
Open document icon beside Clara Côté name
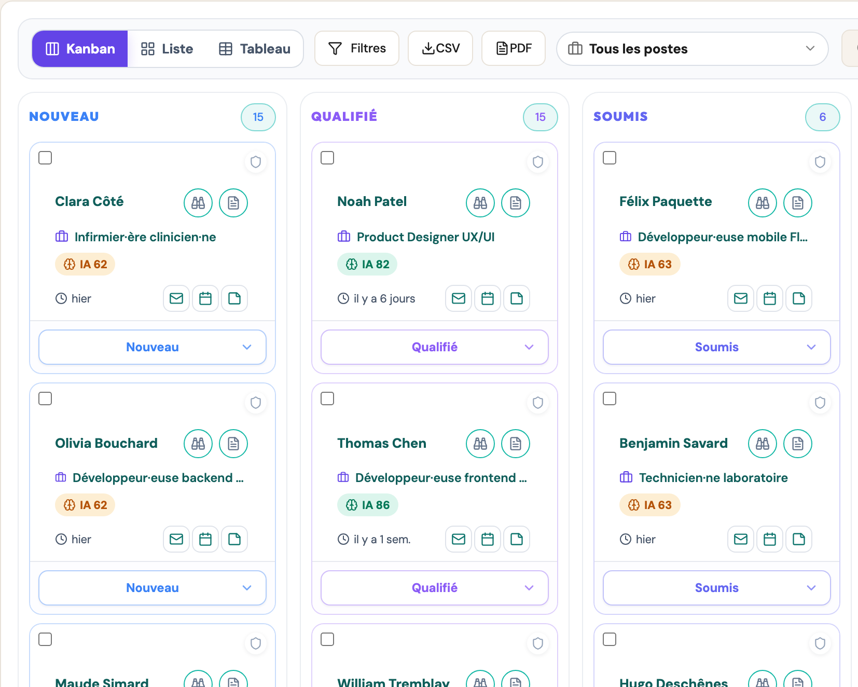[233, 203]
